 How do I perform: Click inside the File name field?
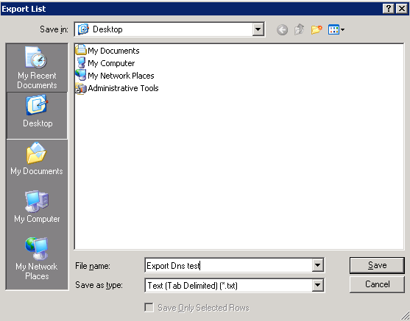click(x=228, y=265)
